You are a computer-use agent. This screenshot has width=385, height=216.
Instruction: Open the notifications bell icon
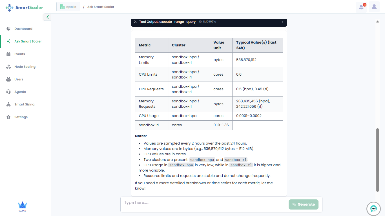pyautogui.click(x=361, y=7)
